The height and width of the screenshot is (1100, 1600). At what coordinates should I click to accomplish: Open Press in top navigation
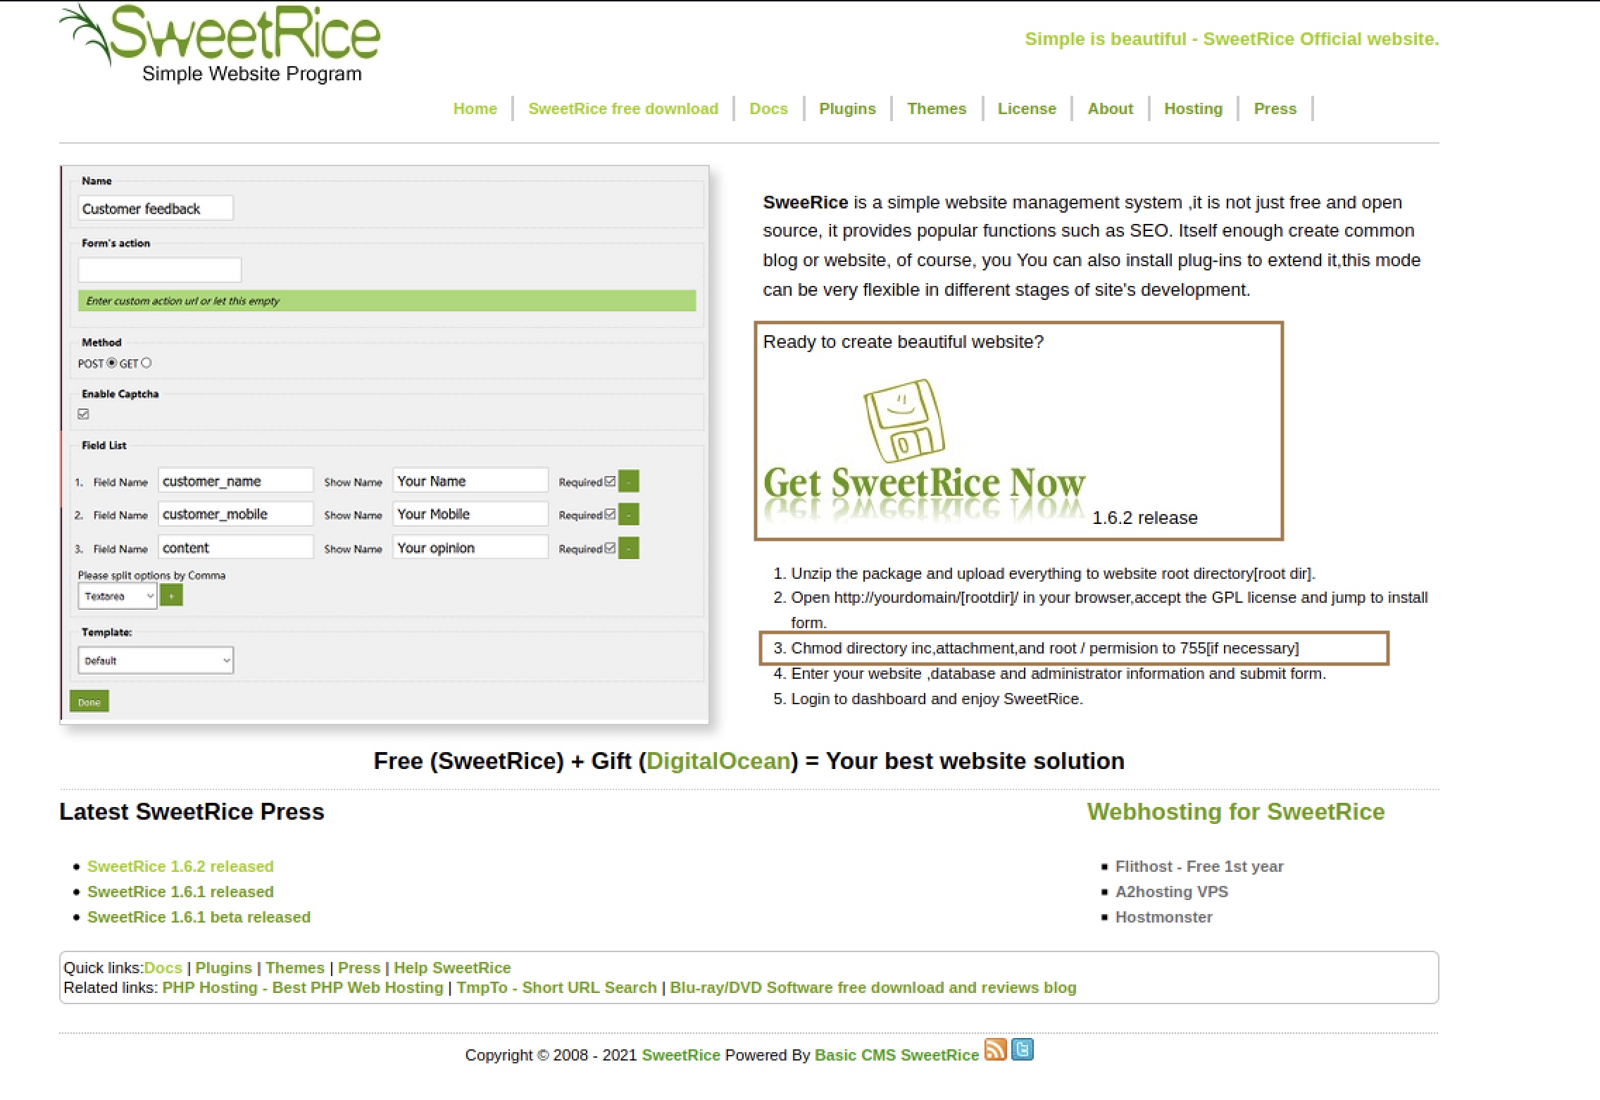[x=1275, y=108]
